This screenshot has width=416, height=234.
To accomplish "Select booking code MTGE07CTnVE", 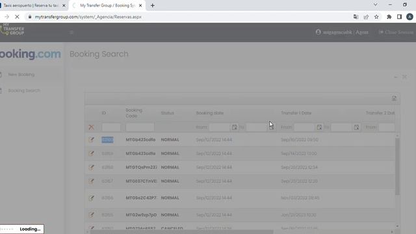I will coord(141,181).
